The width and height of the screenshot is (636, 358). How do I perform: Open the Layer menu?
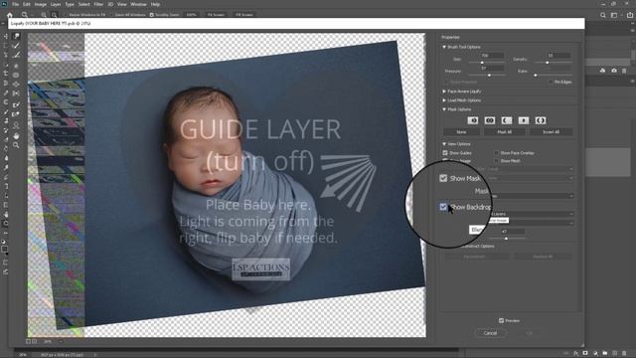(56, 4)
